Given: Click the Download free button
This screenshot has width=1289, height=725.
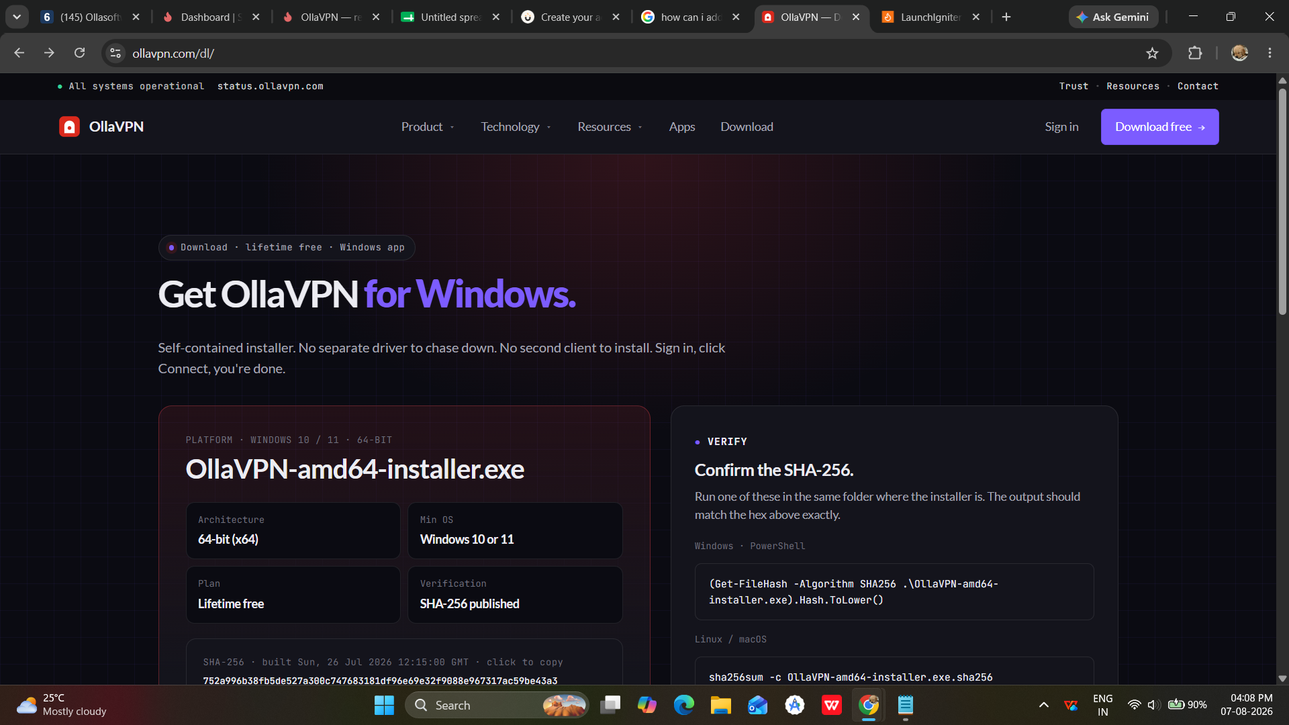Looking at the screenshot, I should pyautogui.click(x=1159, y=127).
